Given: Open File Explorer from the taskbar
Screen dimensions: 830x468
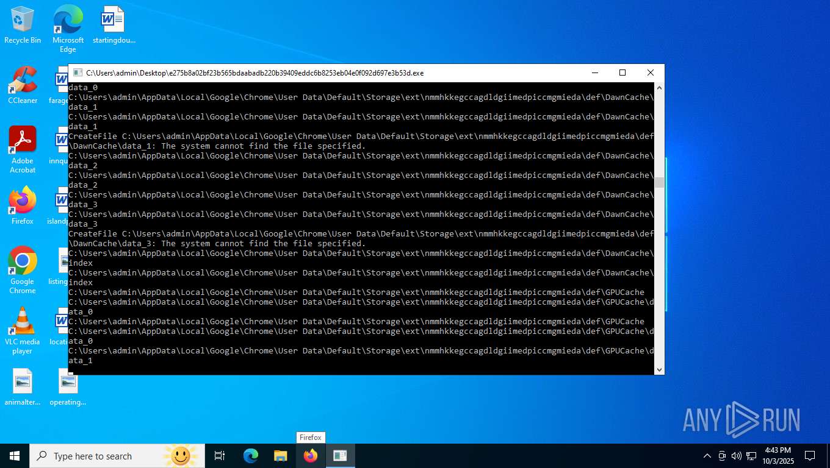Looking at the screenshot, I should [x=280, y=456].
